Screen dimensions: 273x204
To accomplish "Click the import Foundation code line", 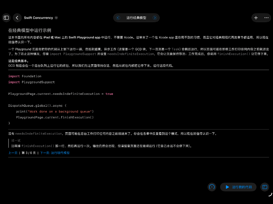I will [x=25, y=76].
